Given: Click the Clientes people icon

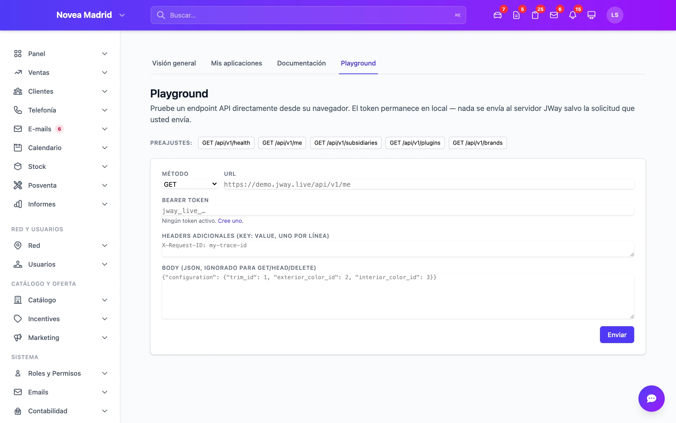Looking at the screenshot, I should [x=18, y=91].
